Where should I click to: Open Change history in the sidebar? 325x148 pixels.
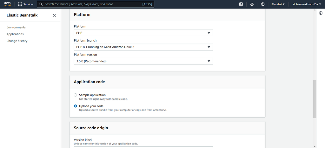tap(17, 41)
